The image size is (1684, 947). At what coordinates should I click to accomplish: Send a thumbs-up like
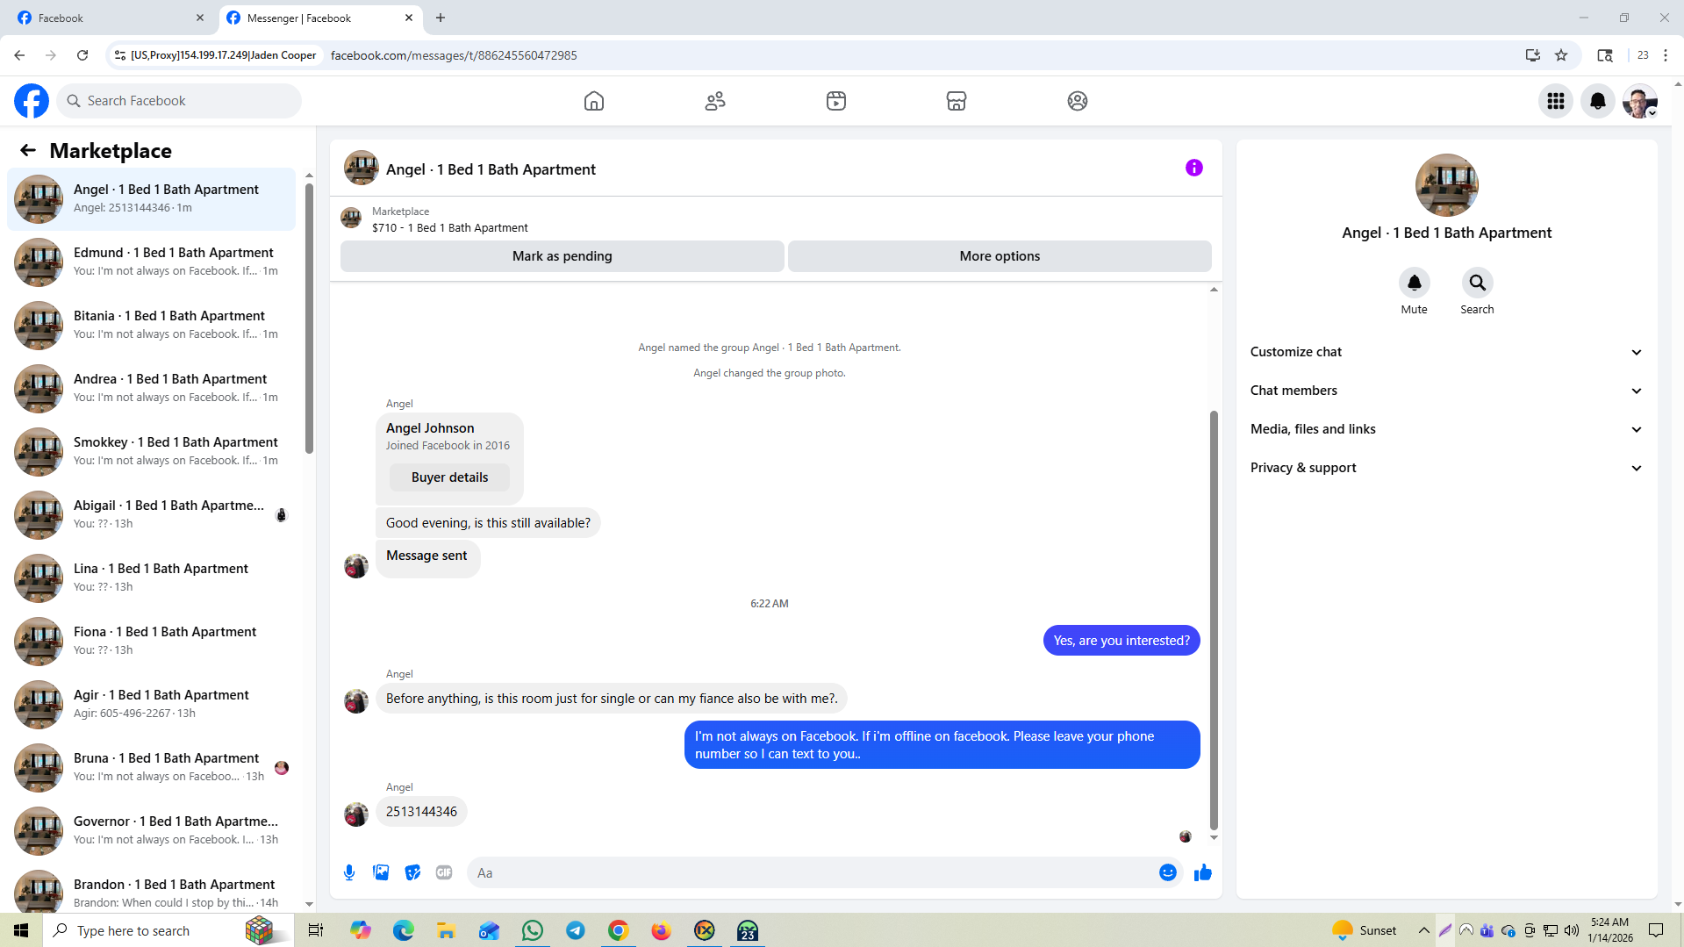[1203, 872]
